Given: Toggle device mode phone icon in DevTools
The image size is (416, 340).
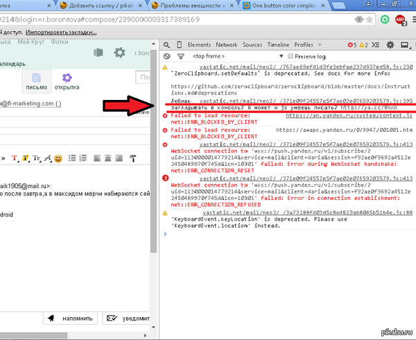Looking at the screenshot, I should (178, 44).
